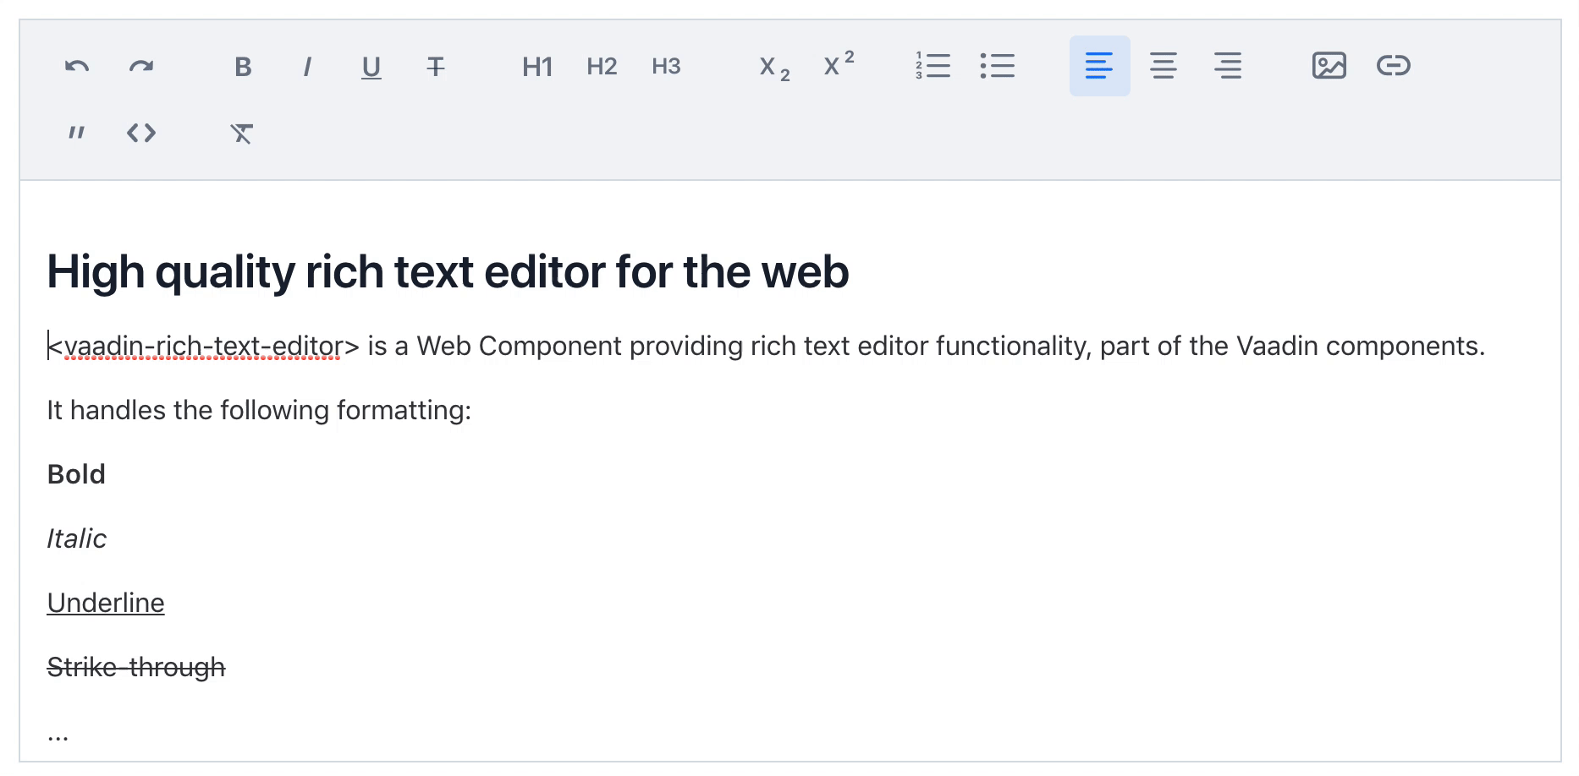Center align the text

(x=1164, y=66)
